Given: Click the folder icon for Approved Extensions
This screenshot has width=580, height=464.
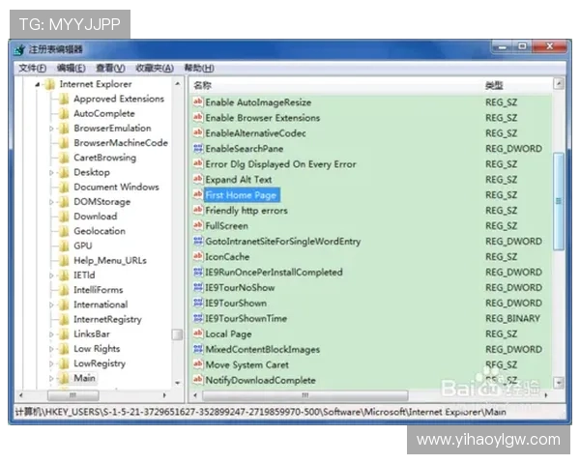Looking at the screenshot, I should [x=64, y=99].
